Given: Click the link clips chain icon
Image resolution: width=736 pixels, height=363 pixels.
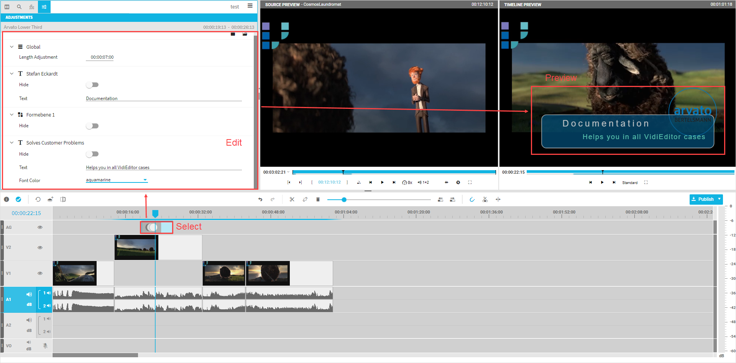Looking at the screenshot, I should coord(305,199).
